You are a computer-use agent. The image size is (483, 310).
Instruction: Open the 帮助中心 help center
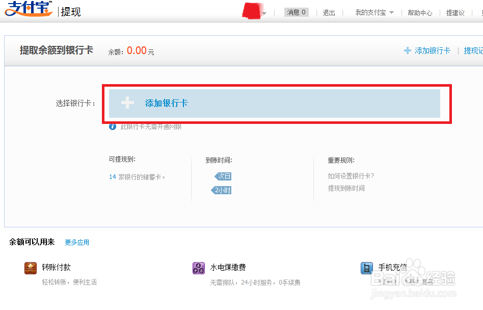pos(419,12)
